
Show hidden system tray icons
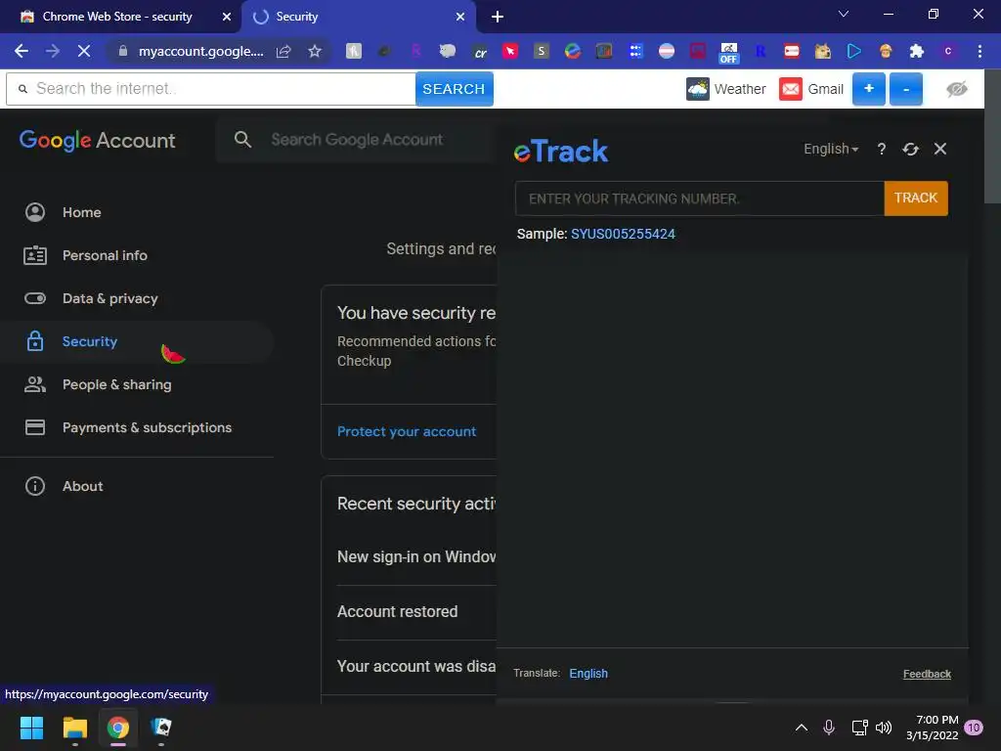(802, 728)
